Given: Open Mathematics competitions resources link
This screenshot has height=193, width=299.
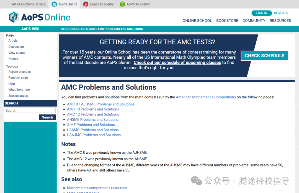Looking at the screenshot, I should tap(97, 188).
